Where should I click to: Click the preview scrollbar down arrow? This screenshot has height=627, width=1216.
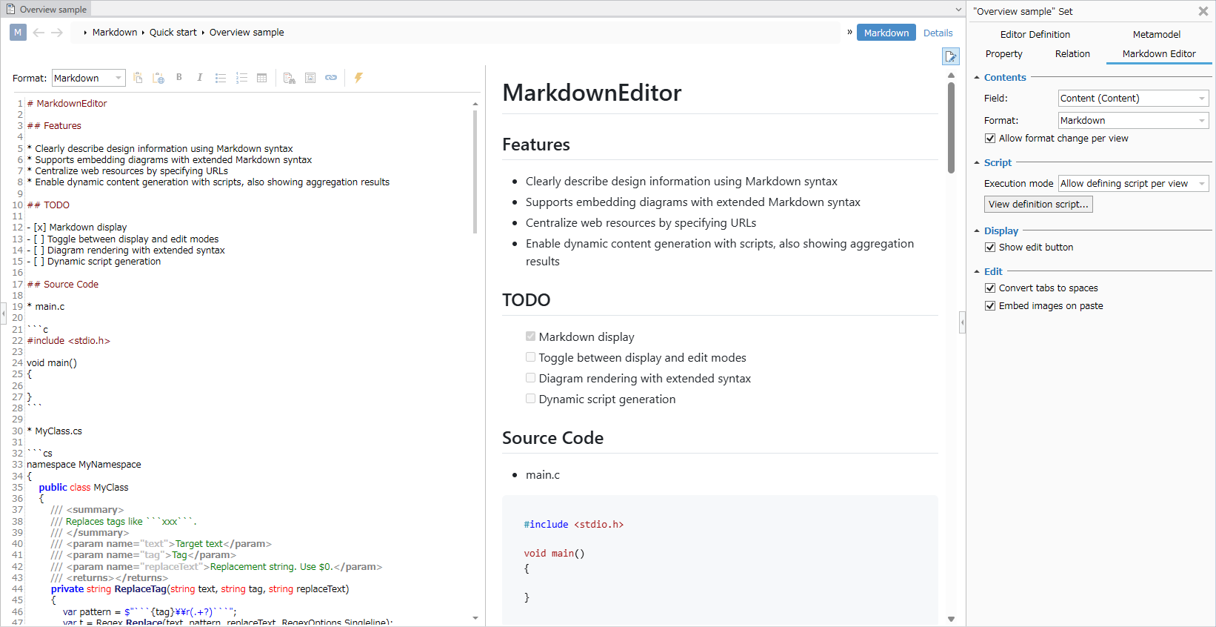951,619
